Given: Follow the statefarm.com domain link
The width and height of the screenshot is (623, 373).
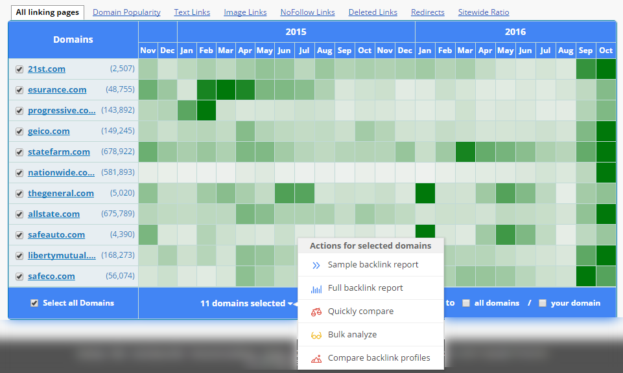Looking at the screenshot, I should [x=59, y=152].
